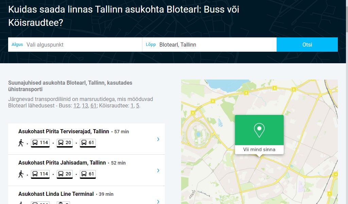Screen dimensions: 348x204
Task: Focus the Algus starting point field
Action: [x=82, y=45]
